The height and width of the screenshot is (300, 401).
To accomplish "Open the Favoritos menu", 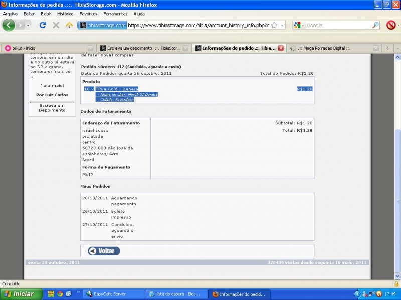I will coord(88,14).
